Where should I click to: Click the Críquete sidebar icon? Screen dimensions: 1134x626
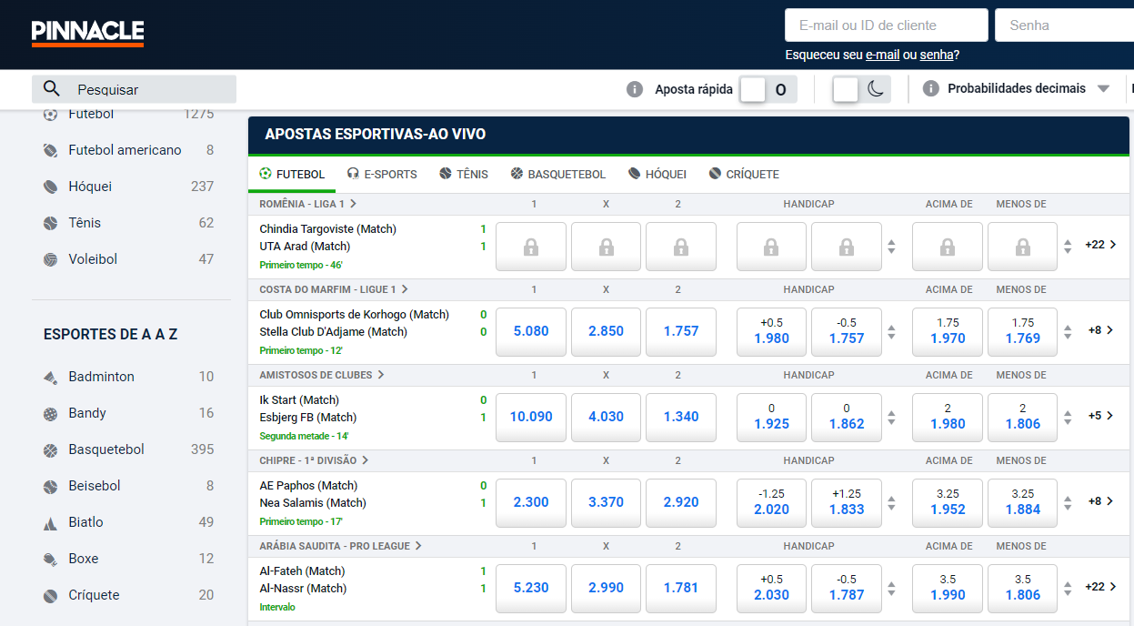tap(50, 595)
